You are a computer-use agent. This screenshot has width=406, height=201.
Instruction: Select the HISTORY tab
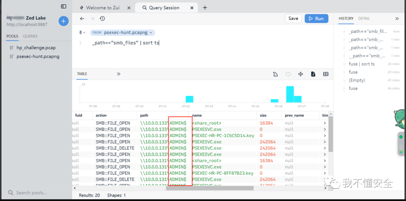pyautogui.click(x=346, y=19)
